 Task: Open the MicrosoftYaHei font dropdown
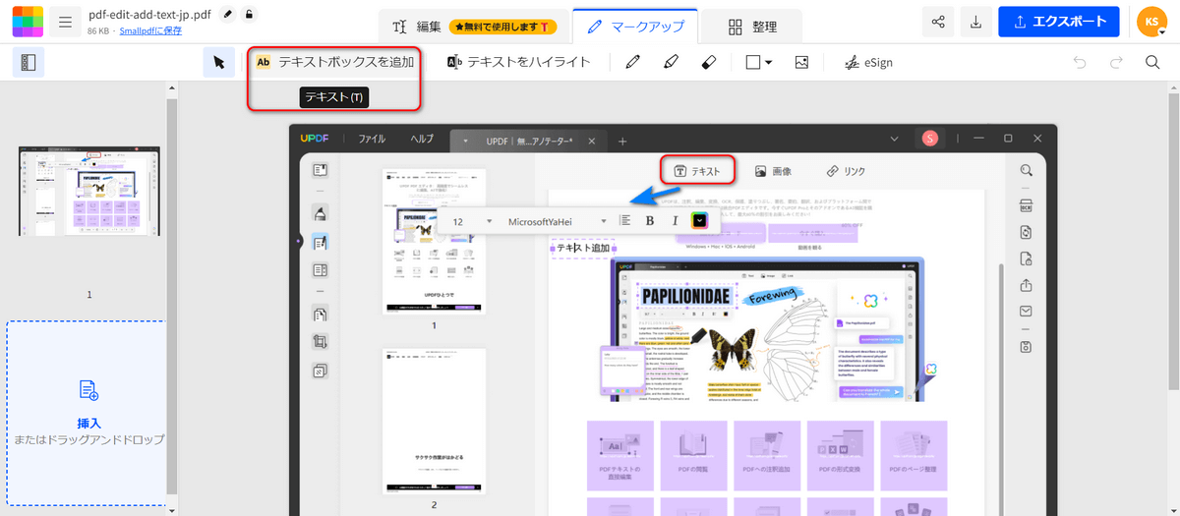[x=558, y=221]
